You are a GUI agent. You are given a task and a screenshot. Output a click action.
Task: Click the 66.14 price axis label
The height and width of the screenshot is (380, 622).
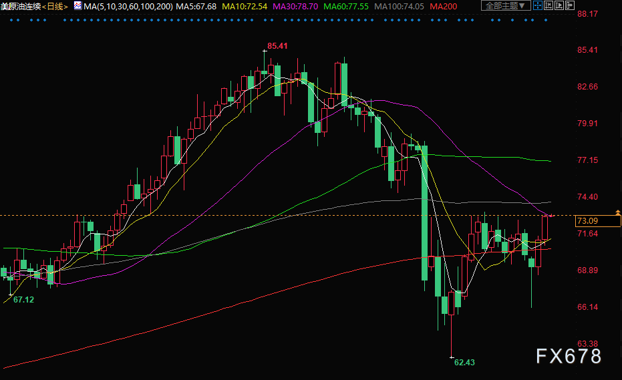tap(587, 307)
